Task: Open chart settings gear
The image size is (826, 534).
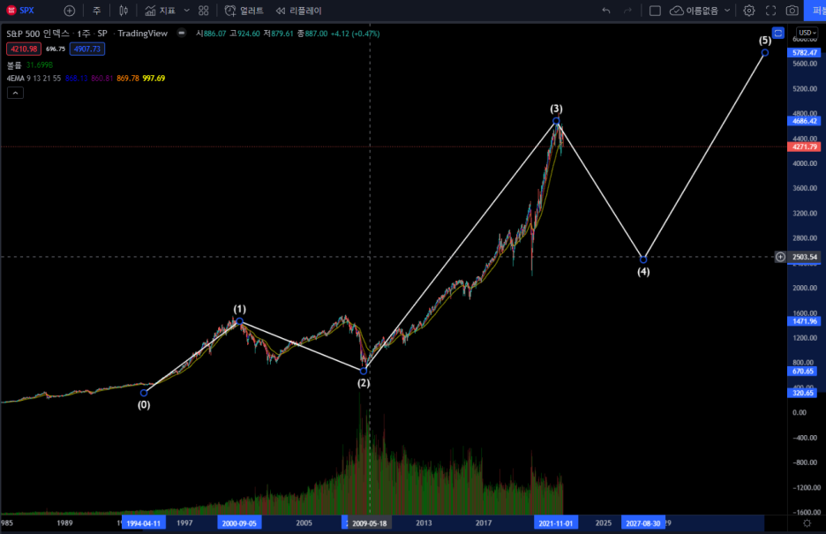Action: click(x=749, y=11)
